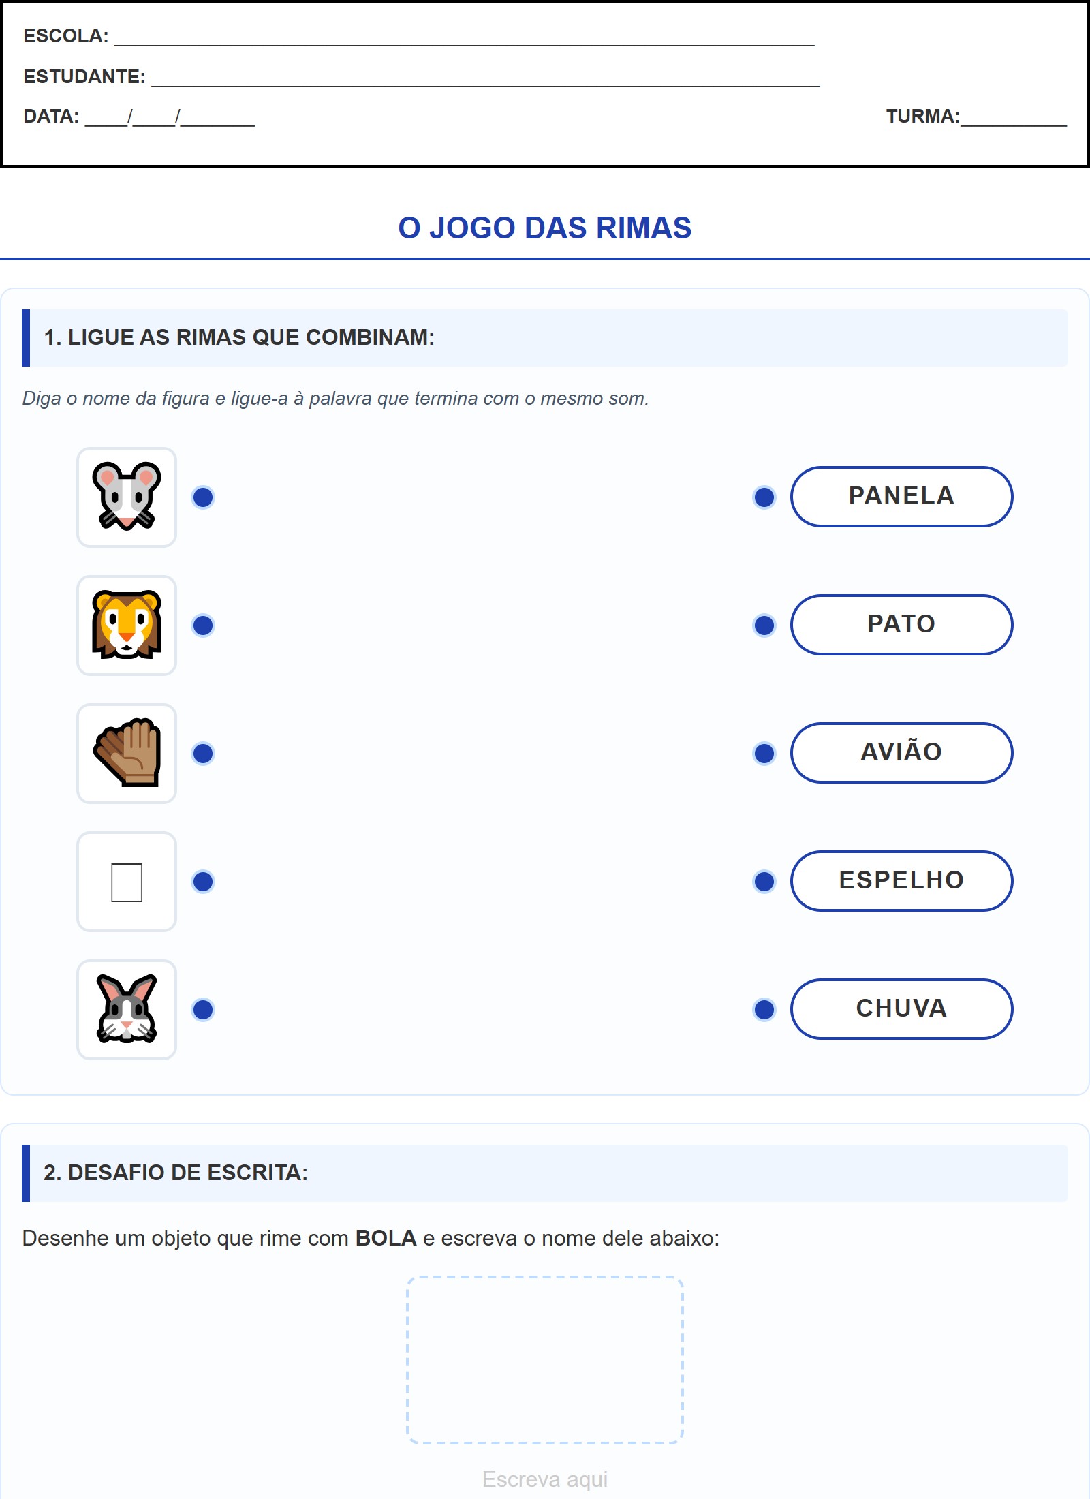
Task: Select the CHUVA word pill
Action: (901, 1009)
